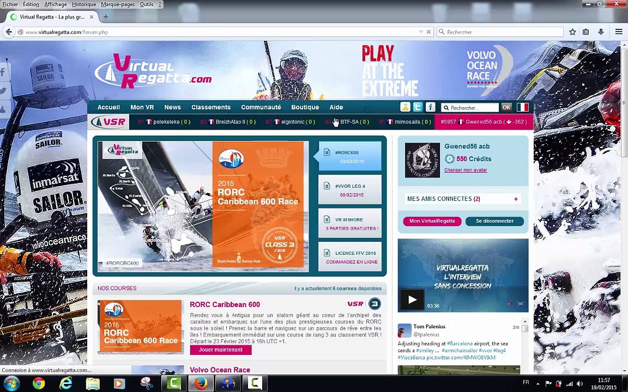Open the RORC Caribbean 600 title link
628x392 pixels.
point(225,304)
